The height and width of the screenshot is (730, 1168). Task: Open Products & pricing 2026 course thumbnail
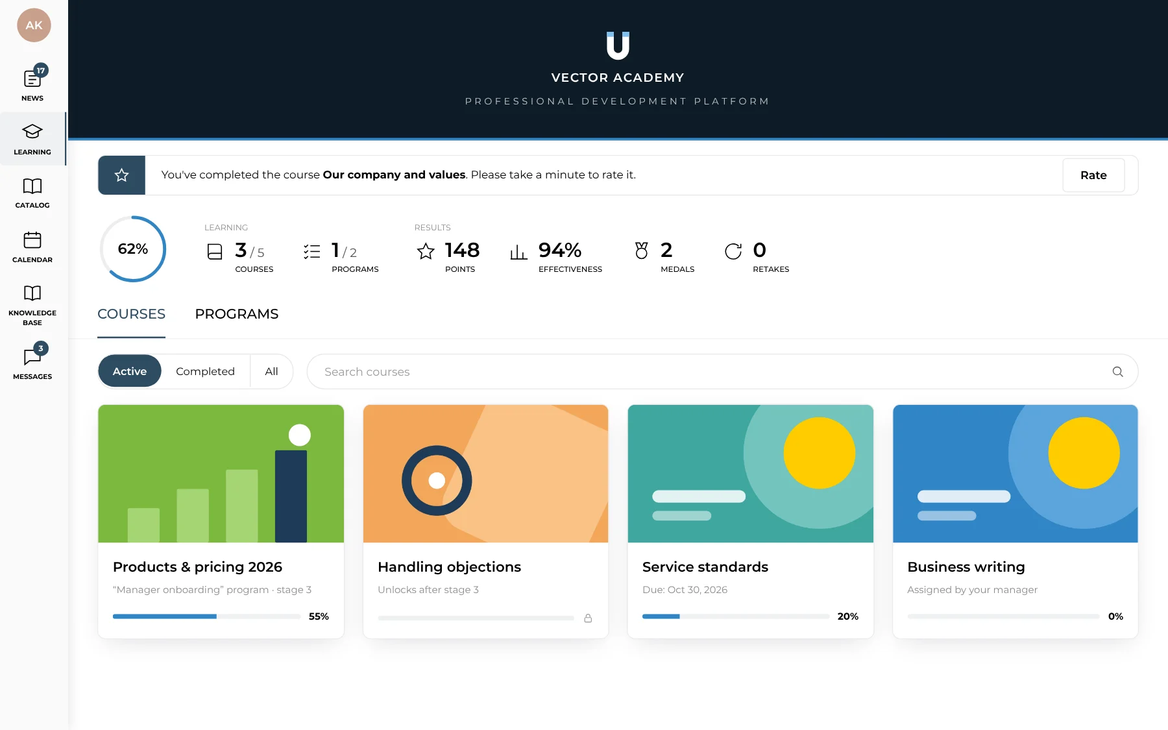pyautogui.click(x=221, y=474)
